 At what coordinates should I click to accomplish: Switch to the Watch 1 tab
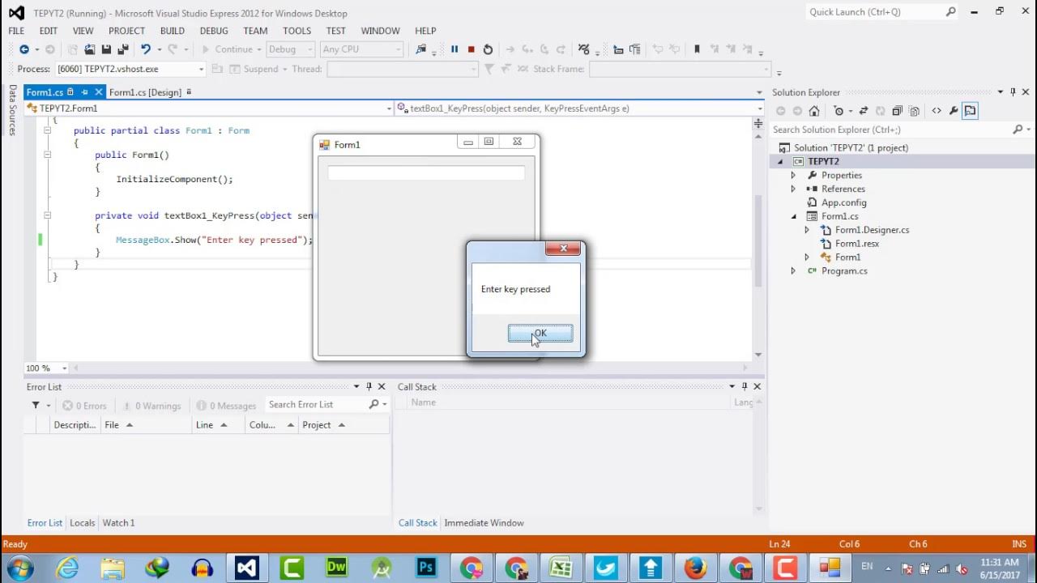click(x=118, y=523)
